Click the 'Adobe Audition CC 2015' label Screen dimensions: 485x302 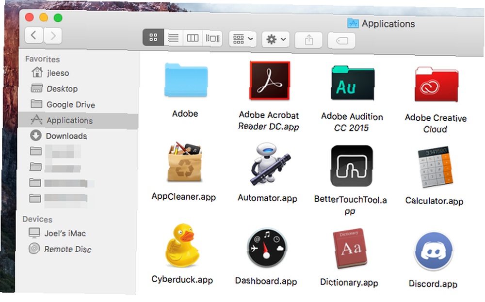[x=352, y=122]
